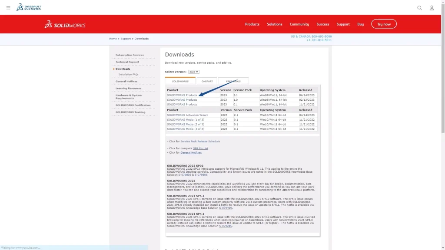Open the Products menu
The width and height of the screenshot is (445, 250).
coord(252,24)
